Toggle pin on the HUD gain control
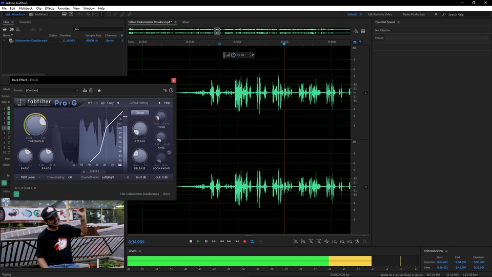The width and height of the screenshot is (492, 277). click(x=253, y=55)
